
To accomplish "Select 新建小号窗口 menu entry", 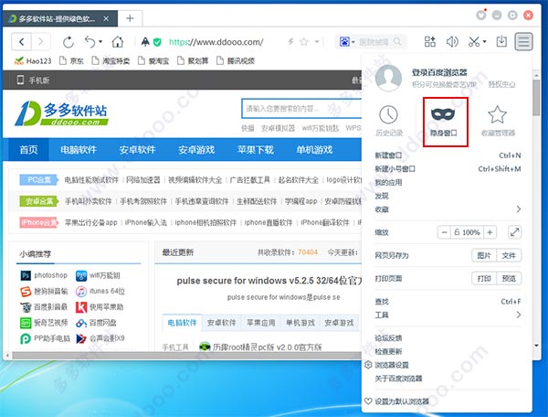I will (x=448, y=168).
